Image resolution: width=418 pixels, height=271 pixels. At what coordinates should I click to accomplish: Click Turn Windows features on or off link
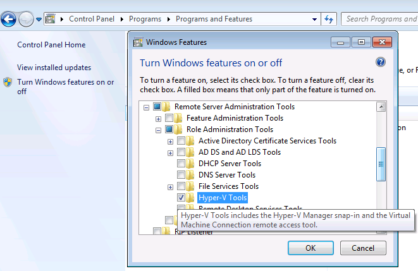click(66, 87)
